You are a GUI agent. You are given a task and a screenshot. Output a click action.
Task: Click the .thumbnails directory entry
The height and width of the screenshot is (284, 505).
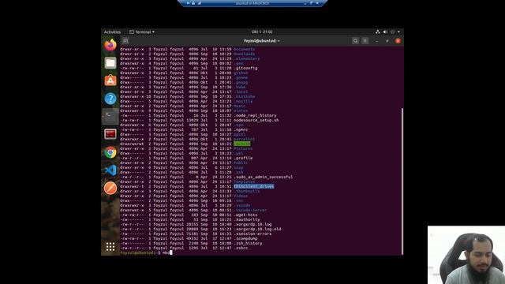click(x=247, y=191)
